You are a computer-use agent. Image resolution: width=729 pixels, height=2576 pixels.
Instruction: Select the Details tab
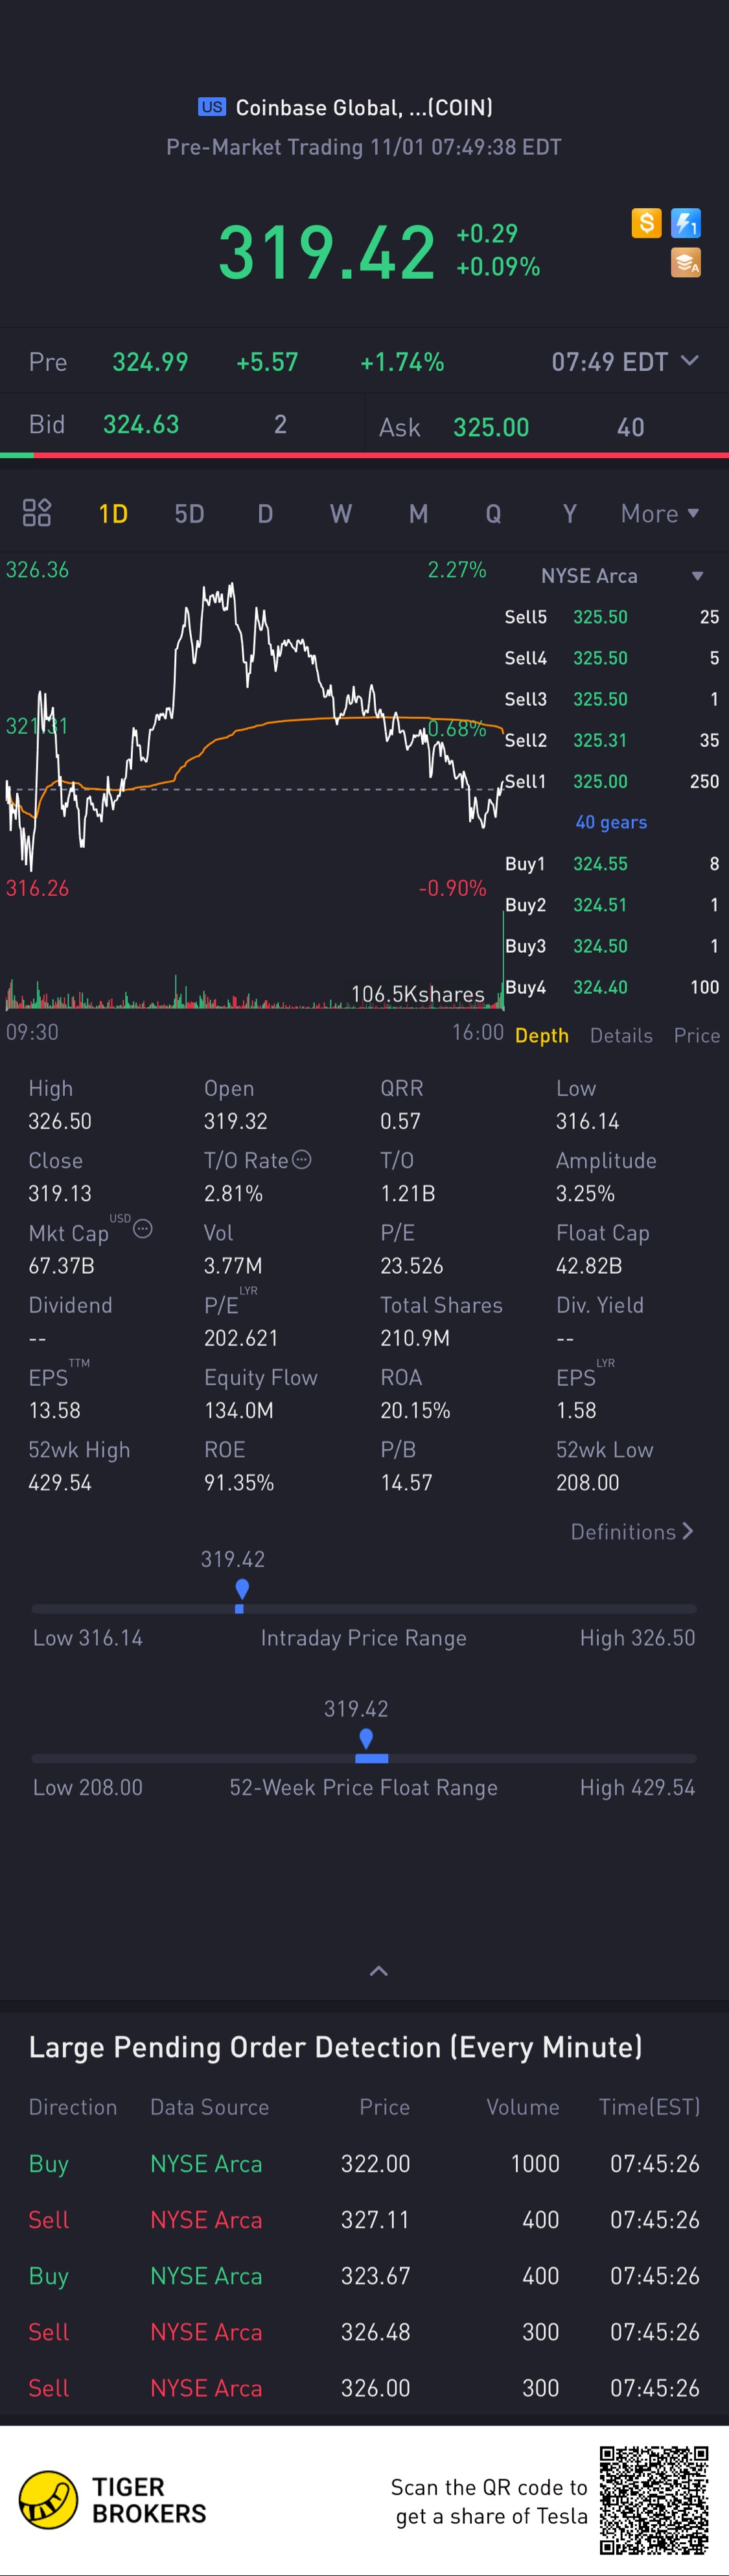(621, 1035)
